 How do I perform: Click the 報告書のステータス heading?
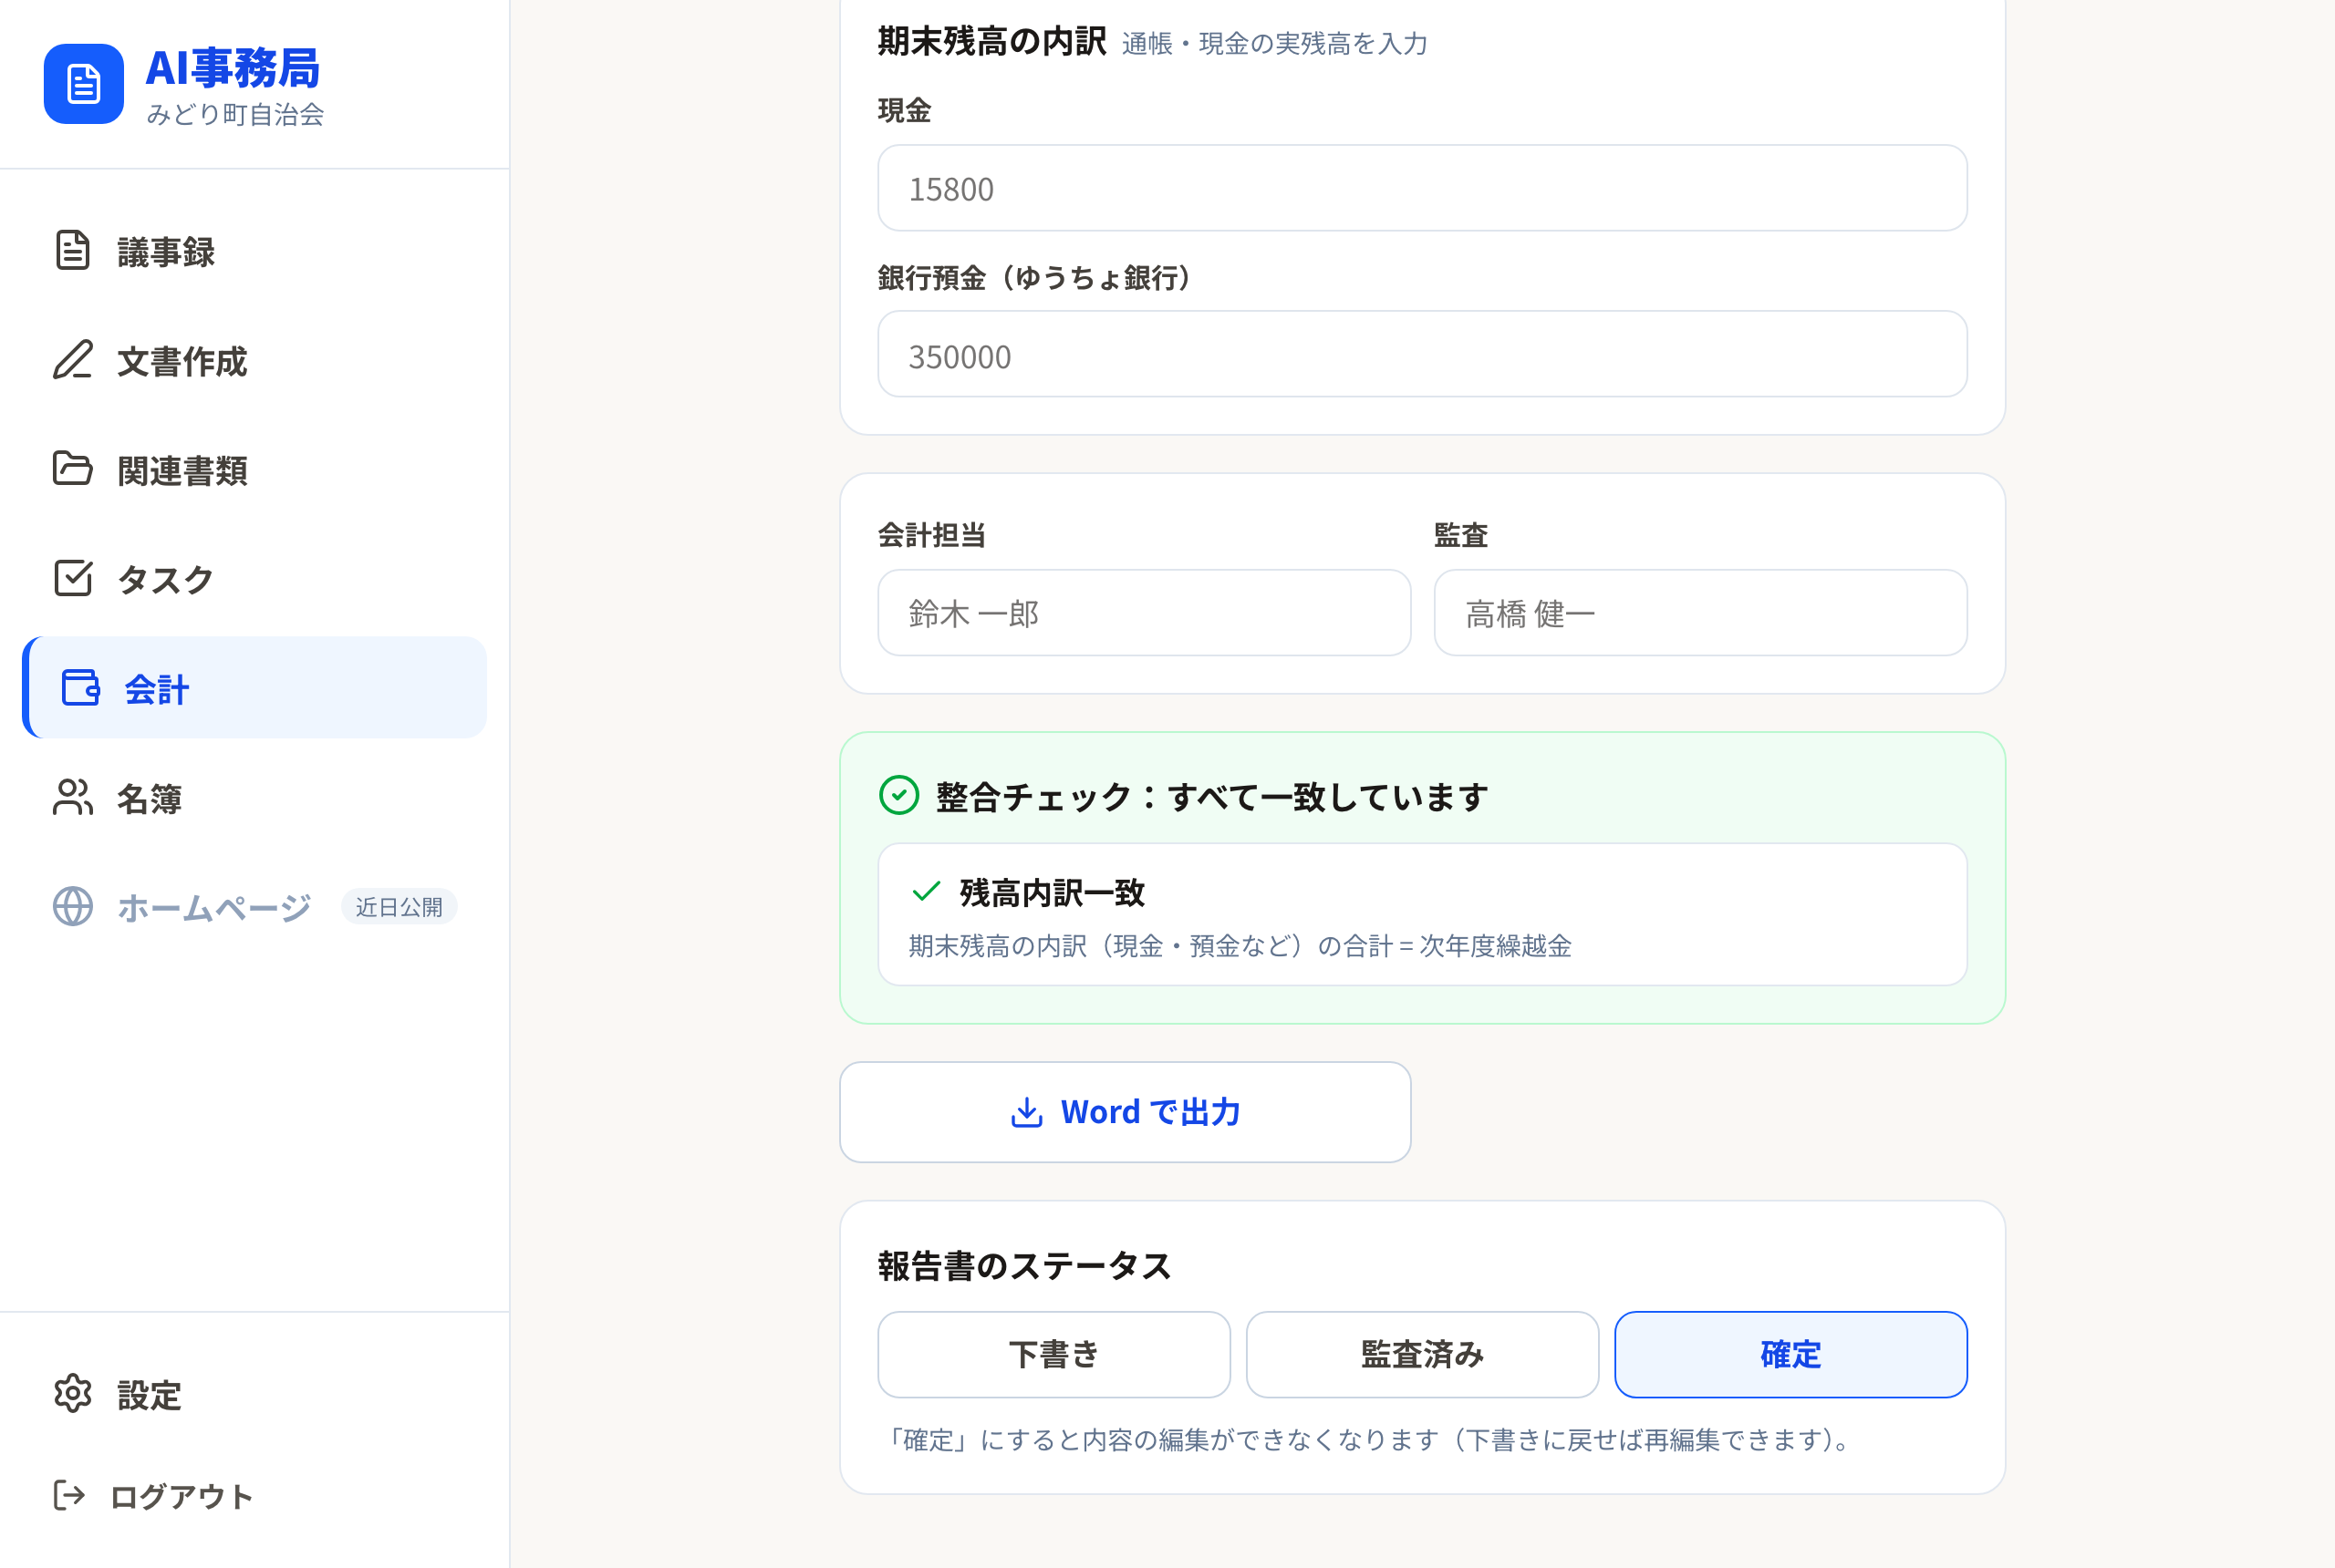tap(1024, 1266)
